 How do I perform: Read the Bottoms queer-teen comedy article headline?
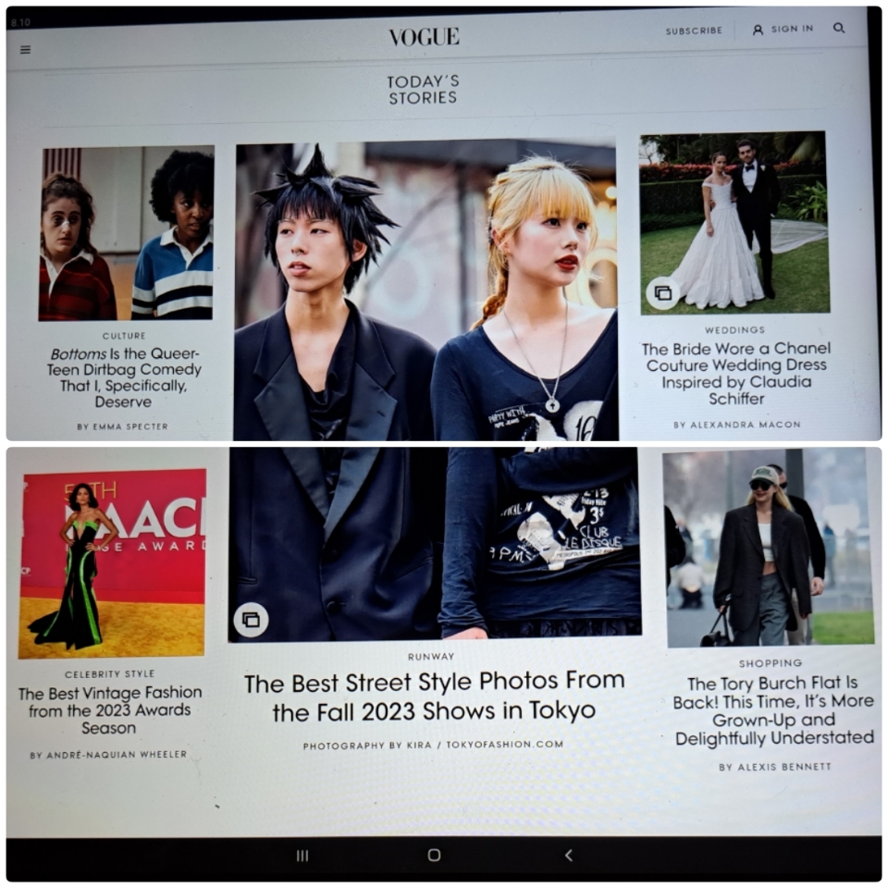click(124, 377)
